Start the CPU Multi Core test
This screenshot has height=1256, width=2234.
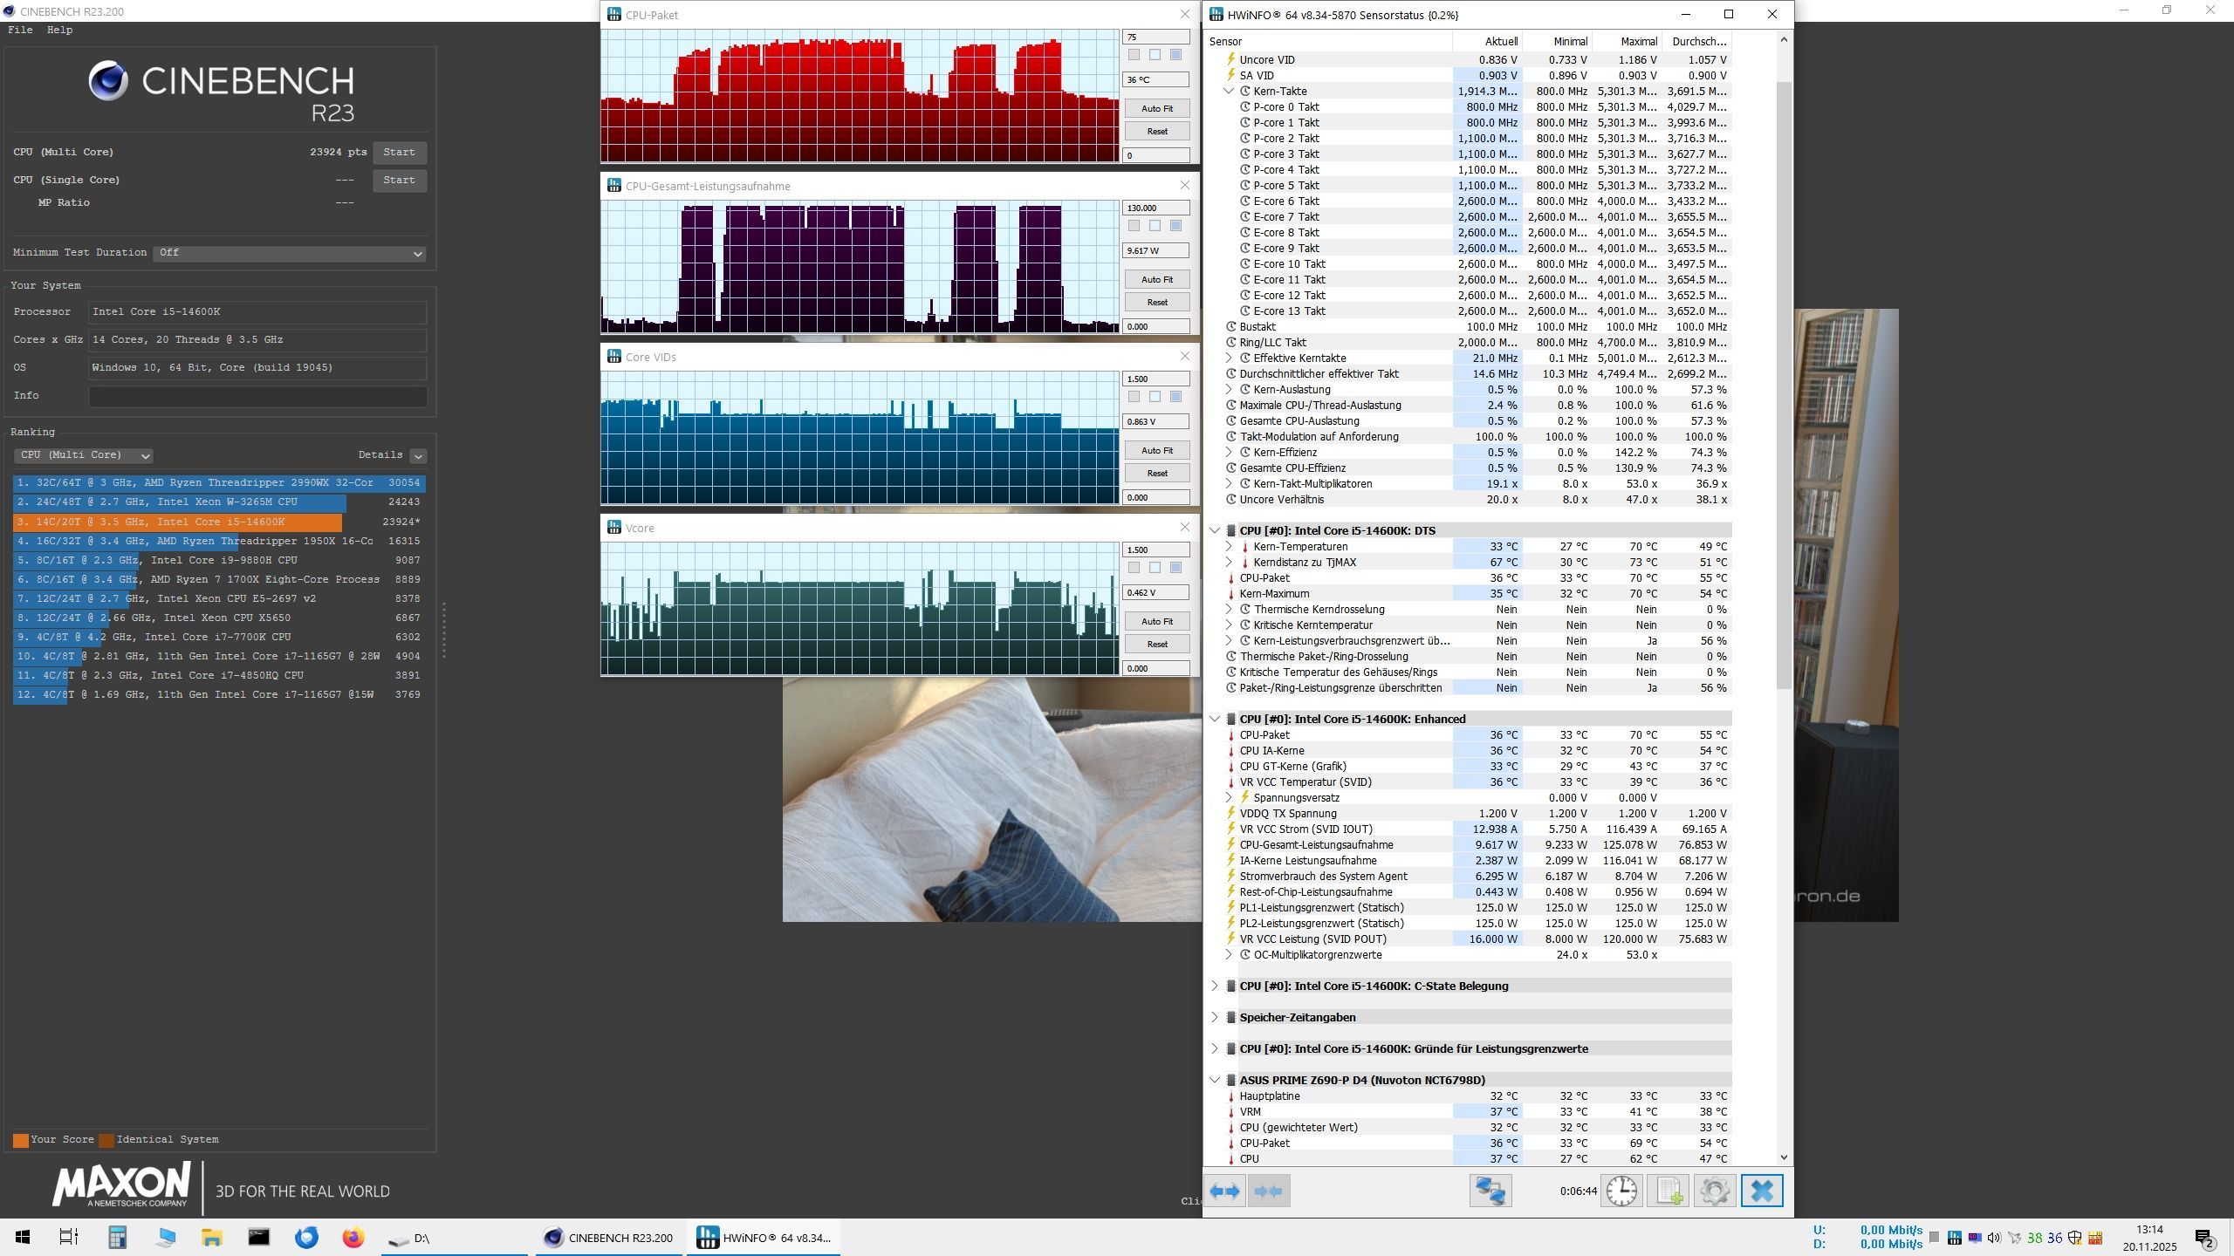[399, 153]
